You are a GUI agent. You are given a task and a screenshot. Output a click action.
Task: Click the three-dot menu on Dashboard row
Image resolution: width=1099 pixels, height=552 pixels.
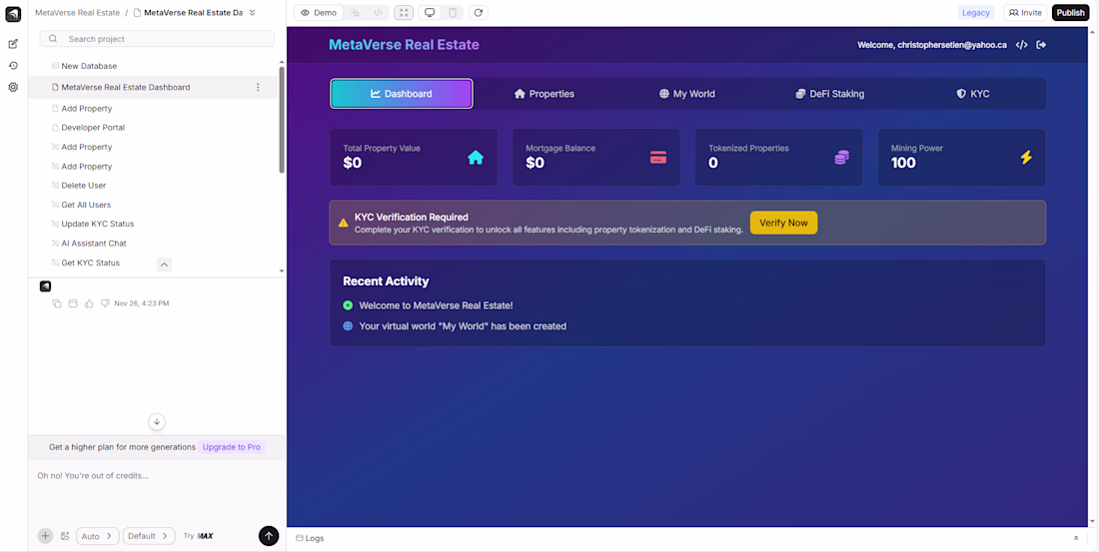point(257,88)
